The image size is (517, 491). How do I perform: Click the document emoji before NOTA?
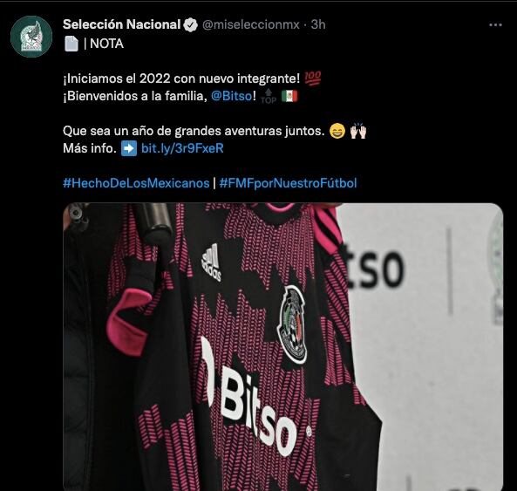tap(71, 44)
